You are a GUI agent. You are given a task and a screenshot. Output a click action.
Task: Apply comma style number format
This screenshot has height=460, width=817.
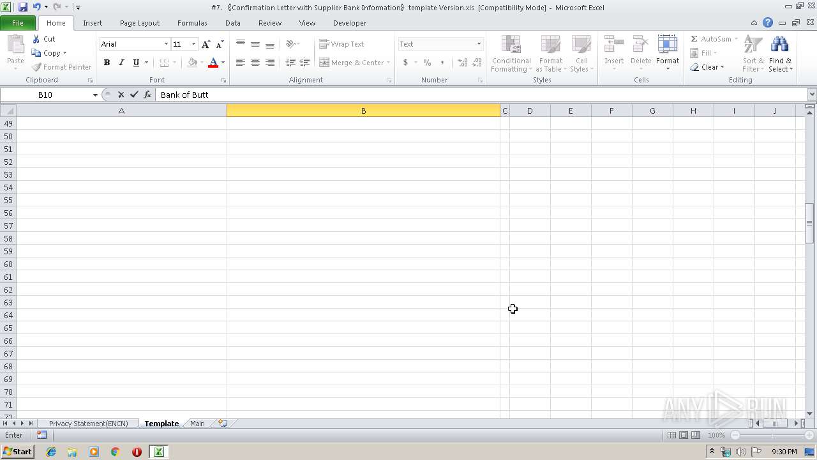tap(442, 63)
